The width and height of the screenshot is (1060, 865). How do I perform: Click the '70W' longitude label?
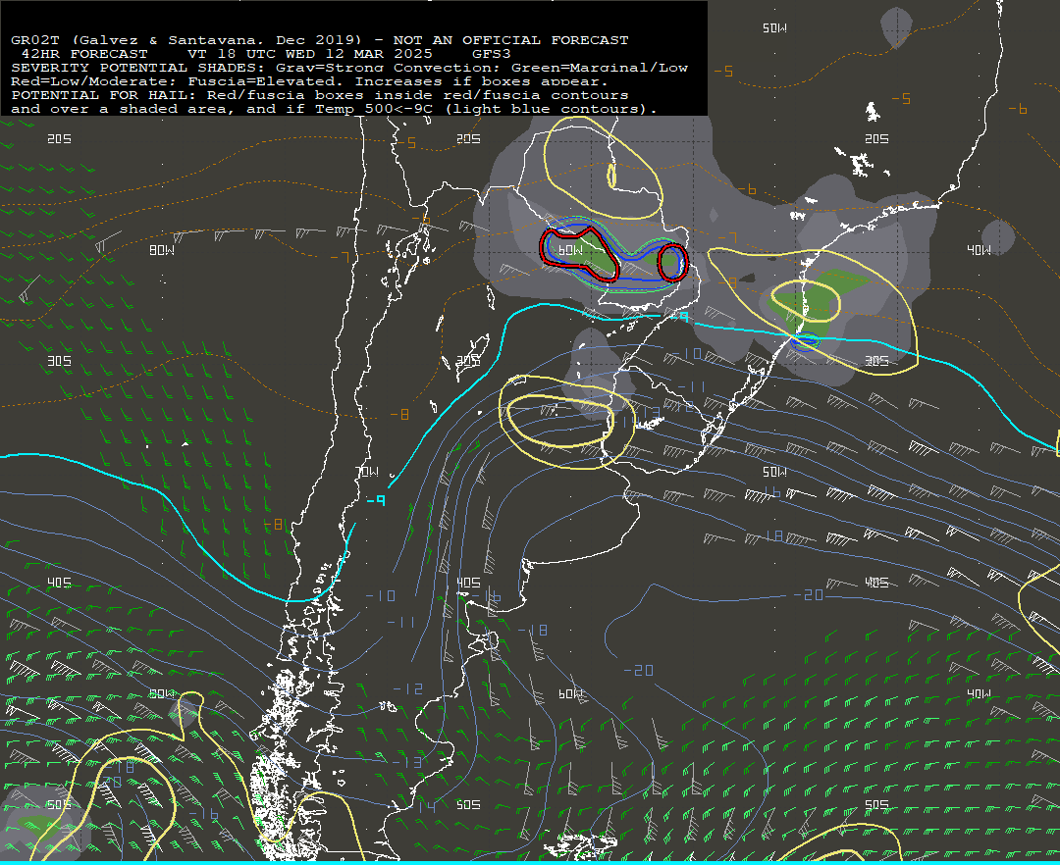click(368, 472)
